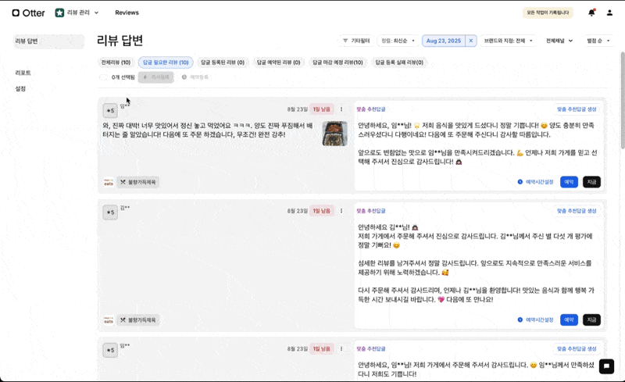The height and width of the screenshot is (382, 625).
Task: Click the eats platform logo in 김** review
Action: tap(109, 320)
